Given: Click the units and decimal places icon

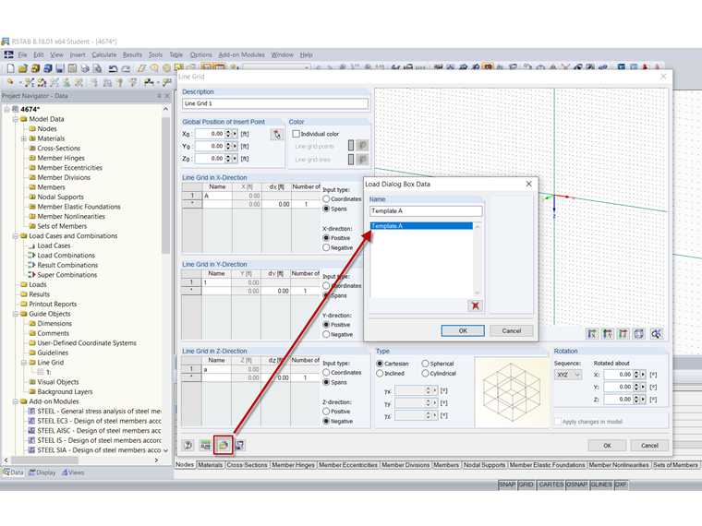Looking at the screenshot, I should coord(205,445).
